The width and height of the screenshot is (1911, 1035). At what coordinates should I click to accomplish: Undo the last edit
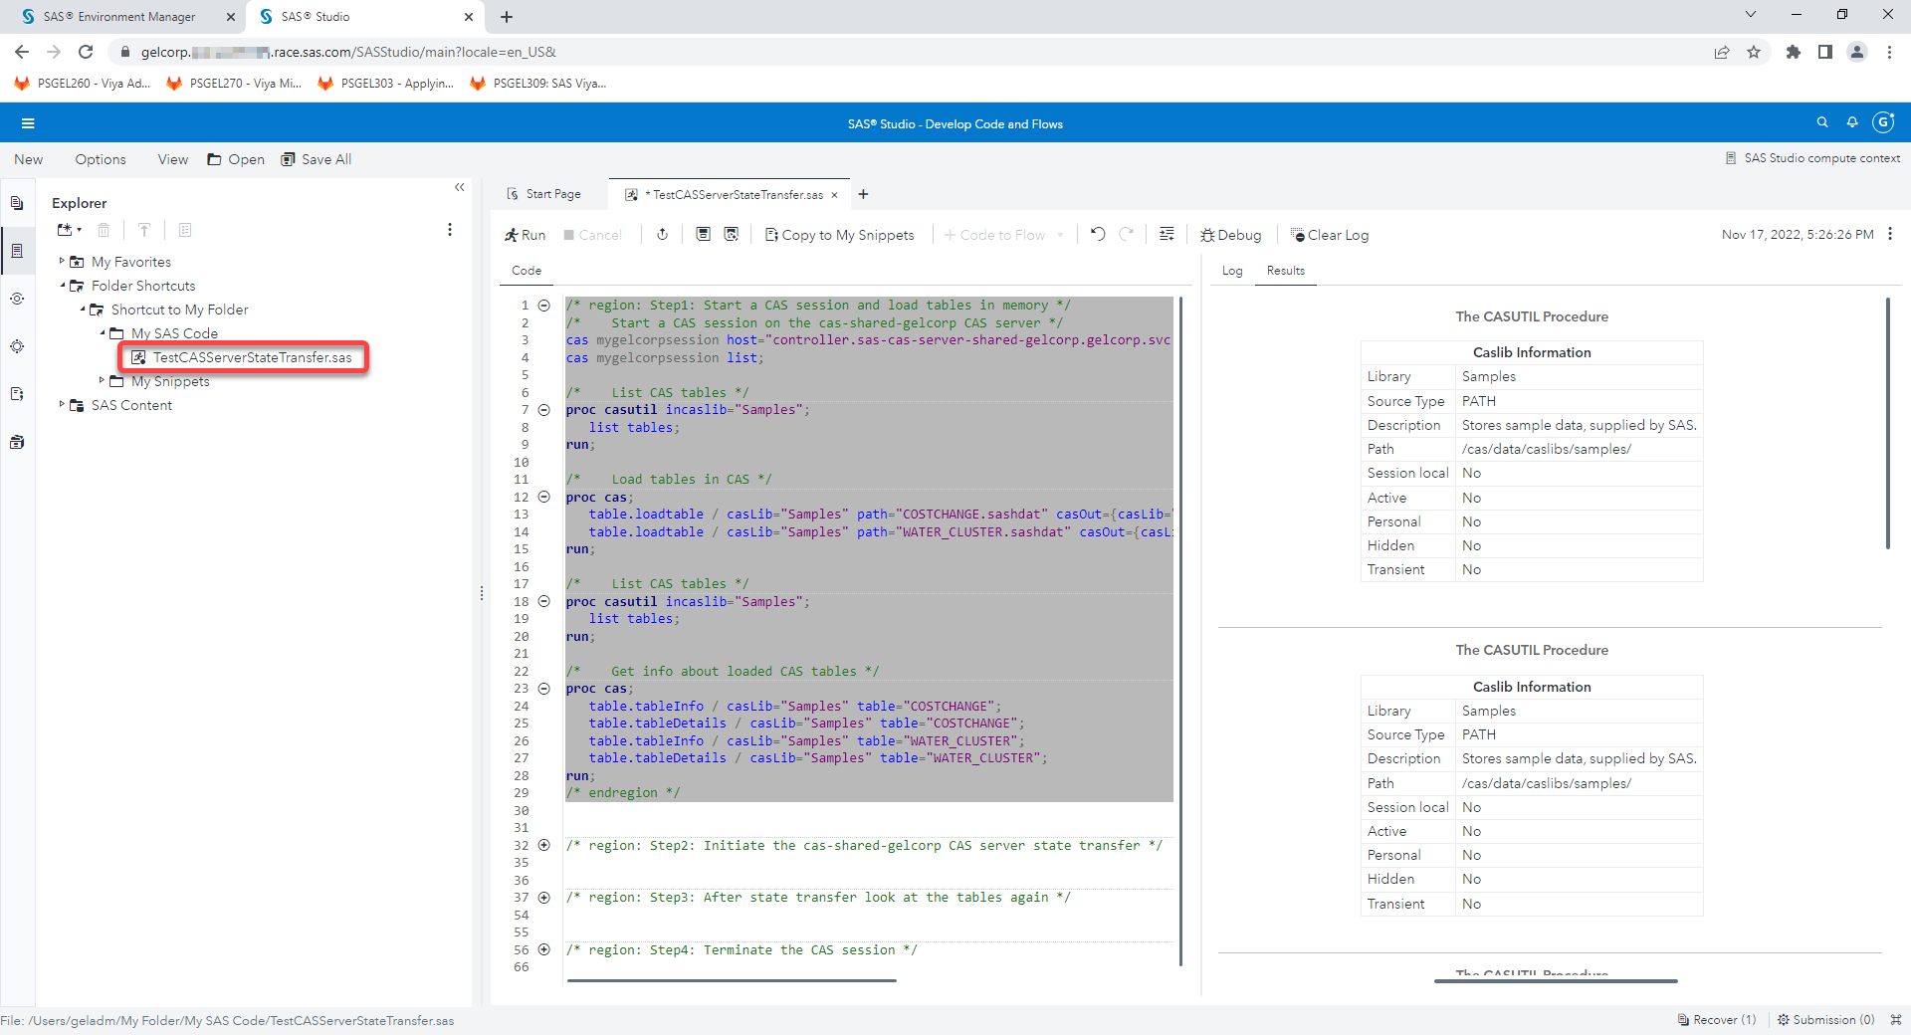(1098, 234)
